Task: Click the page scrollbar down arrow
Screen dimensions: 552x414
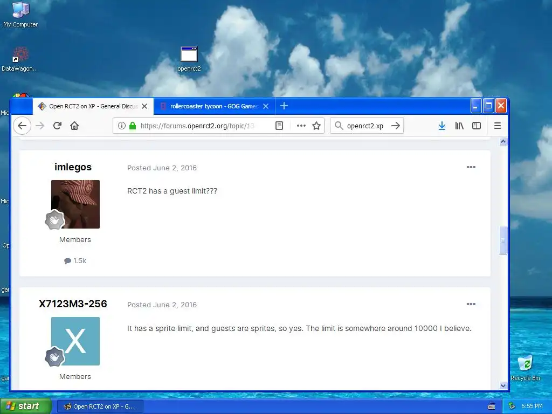Action: tap(503, 385)
